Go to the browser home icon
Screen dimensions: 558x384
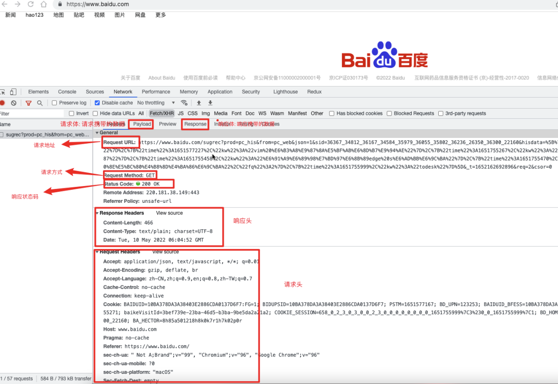click(x=43, y=4)
